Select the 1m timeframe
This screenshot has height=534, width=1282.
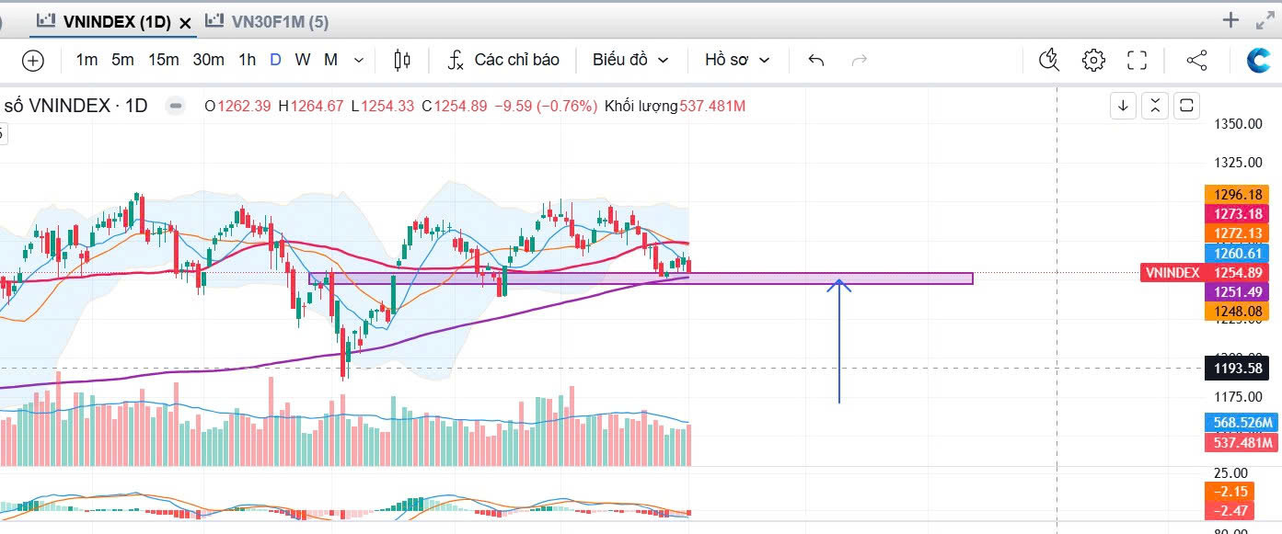pos(87,61)
